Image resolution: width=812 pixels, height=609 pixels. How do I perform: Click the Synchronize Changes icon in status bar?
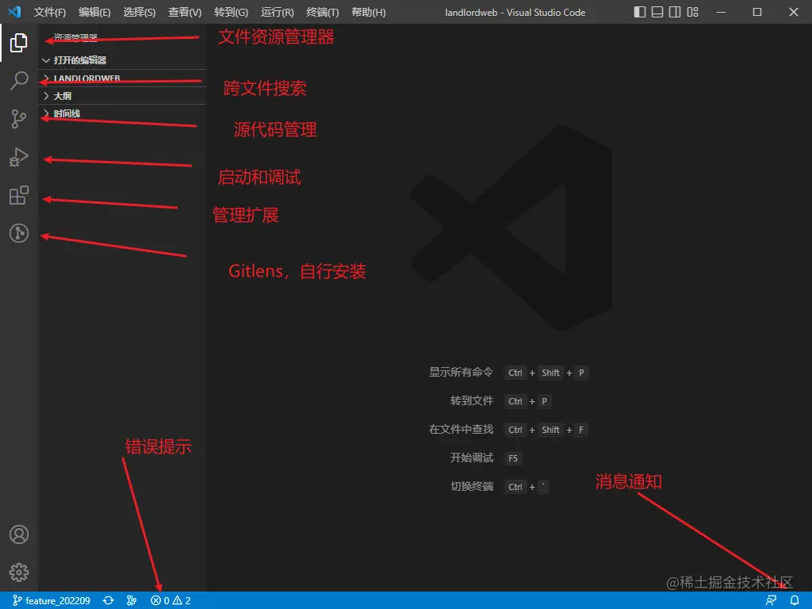click(x=108, y=601)
